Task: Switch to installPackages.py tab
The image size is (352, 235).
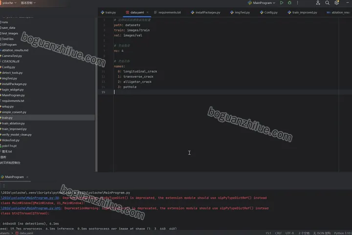Action: click(205, 12)
